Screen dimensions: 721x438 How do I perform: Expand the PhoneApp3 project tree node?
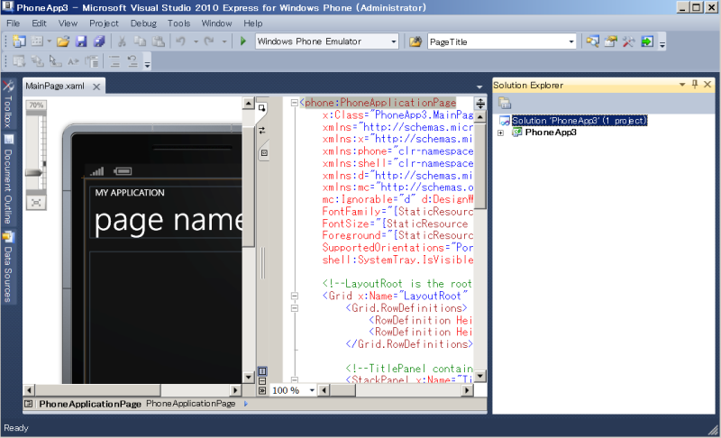click(x=501, y=132)
